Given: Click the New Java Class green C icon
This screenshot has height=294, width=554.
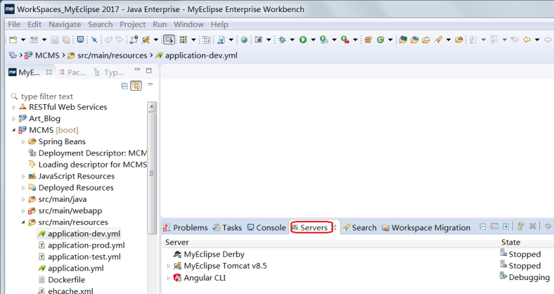Looking at the screenshot, I should [x=381, y=40].
